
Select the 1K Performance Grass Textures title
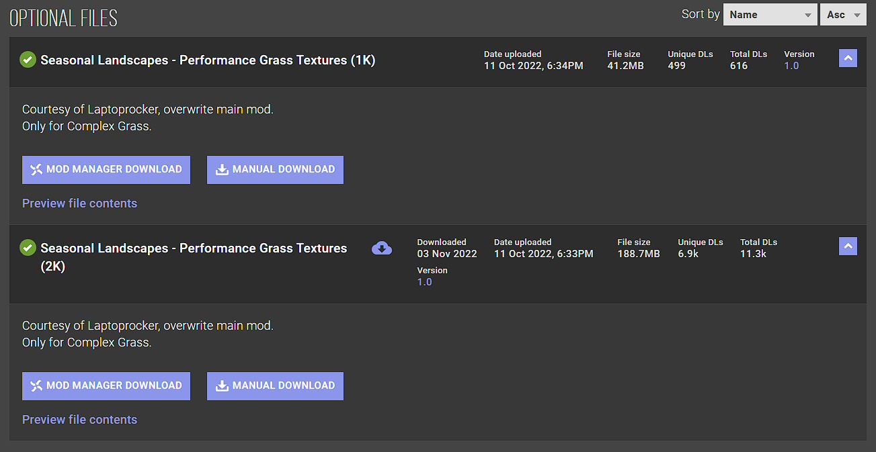point(208,60)
